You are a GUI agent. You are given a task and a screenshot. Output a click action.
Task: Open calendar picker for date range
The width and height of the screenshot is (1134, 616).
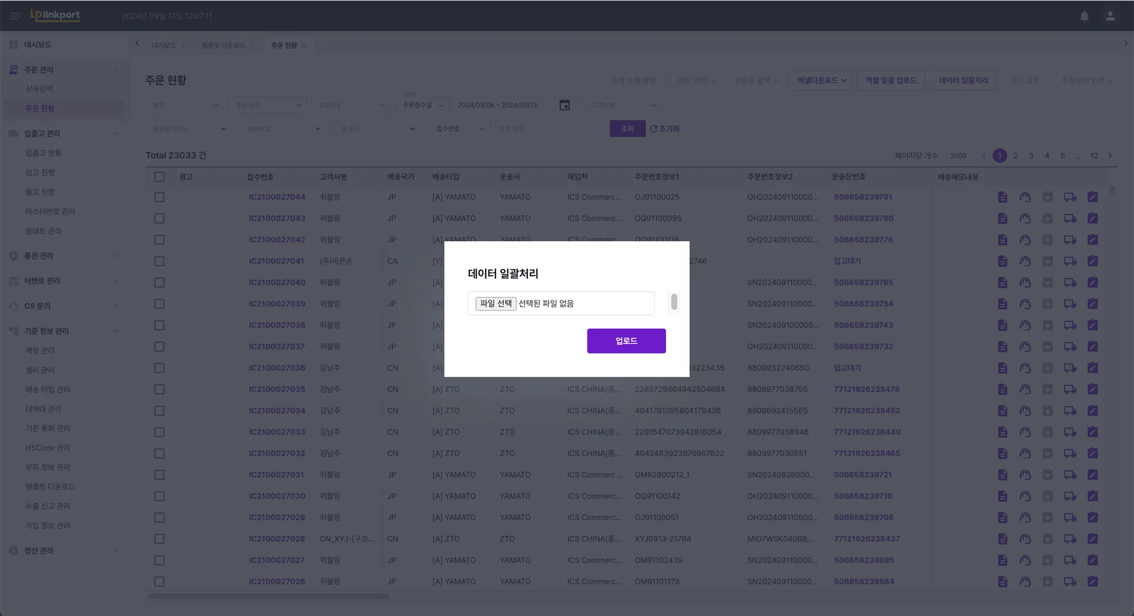click(x=564, y=105)
